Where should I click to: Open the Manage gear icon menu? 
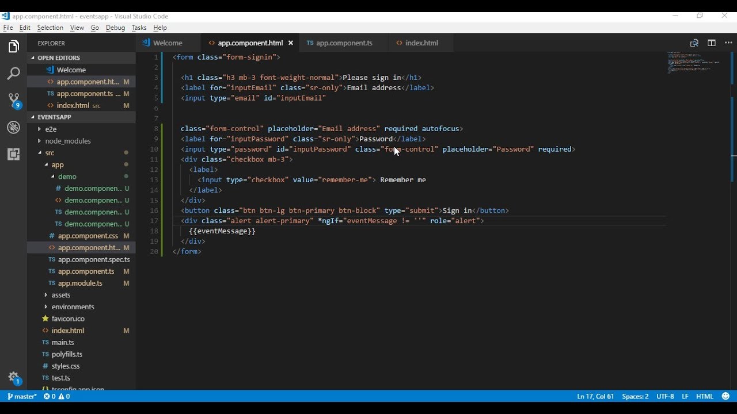click(13, 378)
